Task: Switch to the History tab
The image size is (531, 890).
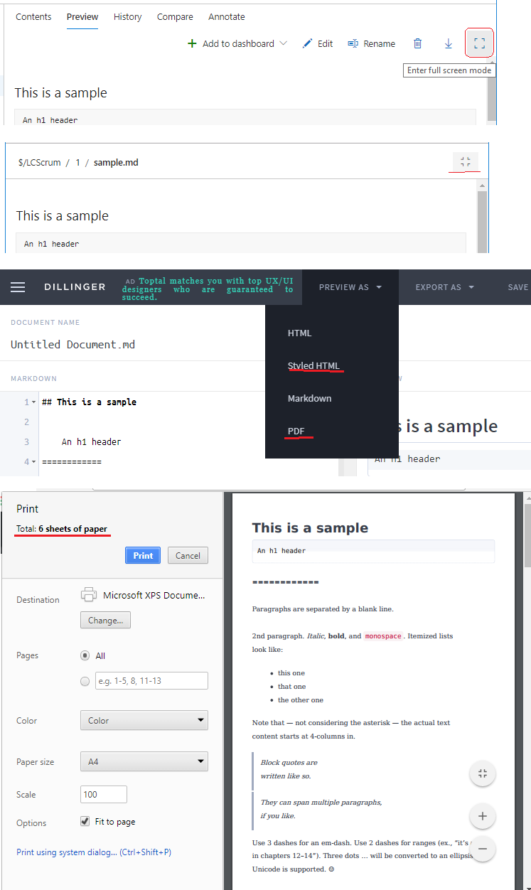Action: click(x=128, y=16)
